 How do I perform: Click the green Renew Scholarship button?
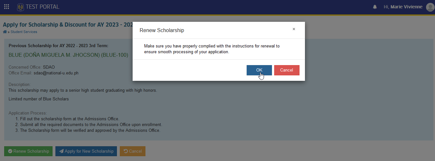coord(28,151)
